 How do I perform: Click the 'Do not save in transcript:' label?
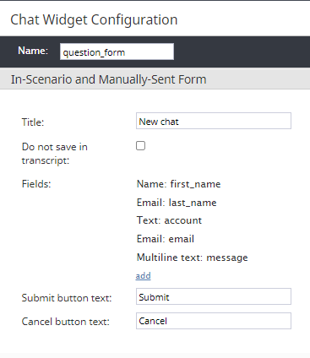(x=55, y=154)
